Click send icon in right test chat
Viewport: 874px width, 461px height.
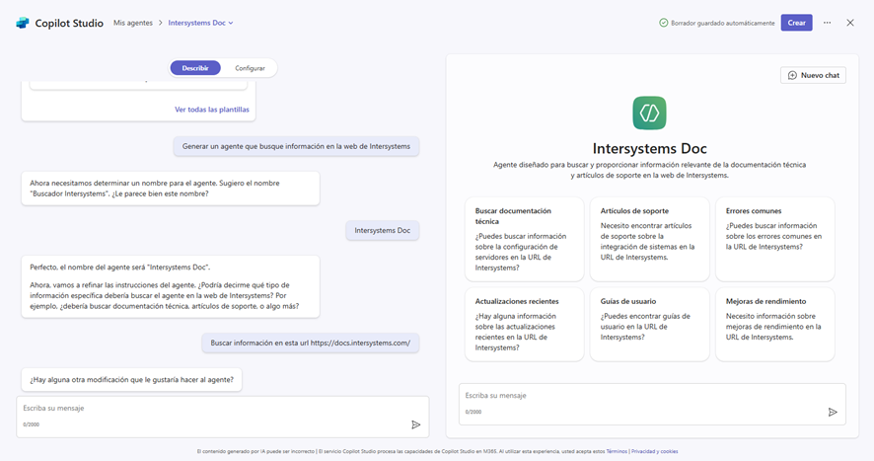point(833,412)
